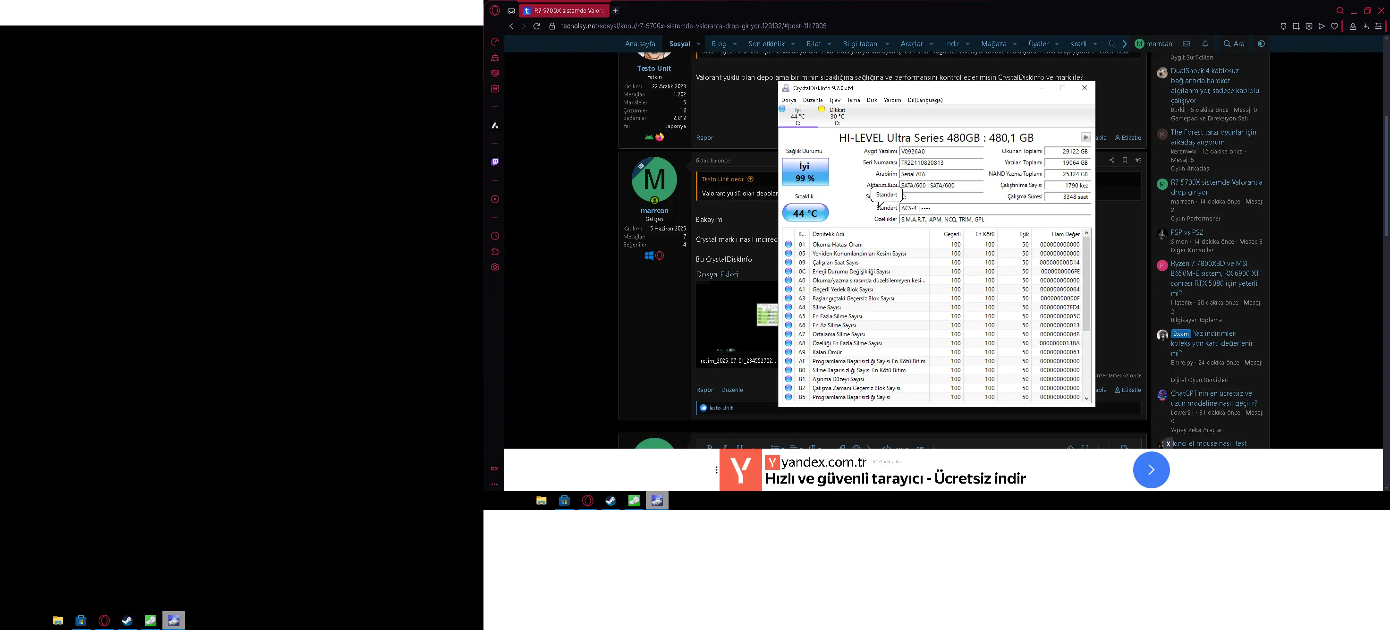Add page to bookmarks heart icon
Viewport: 1390px width, 630px height.
coord(1334,26)
